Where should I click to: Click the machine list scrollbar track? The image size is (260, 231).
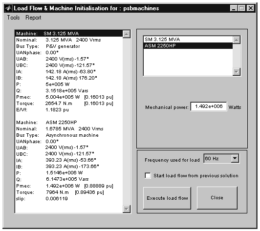(x=237, y=56)
